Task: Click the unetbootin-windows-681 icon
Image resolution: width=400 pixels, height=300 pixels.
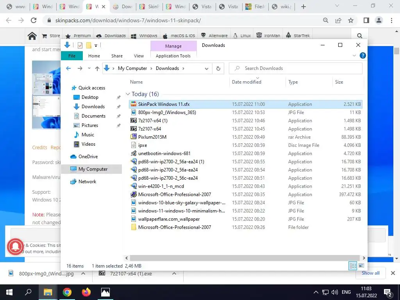Action: [134, 153]
